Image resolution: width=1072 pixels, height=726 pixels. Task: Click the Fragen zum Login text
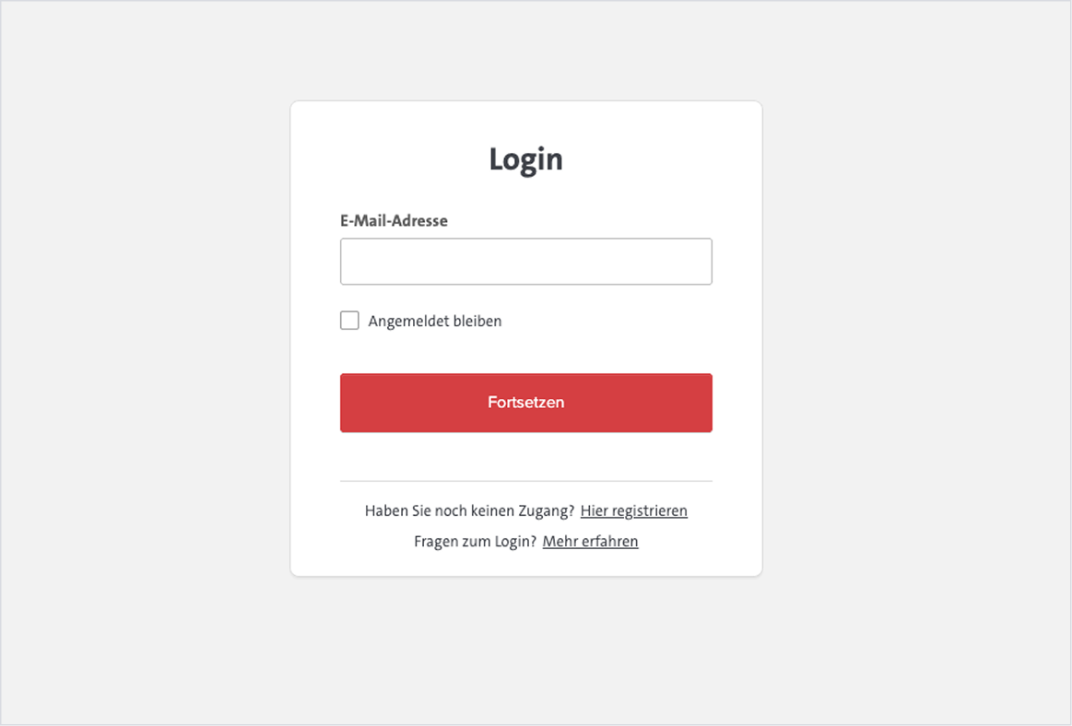475,541
